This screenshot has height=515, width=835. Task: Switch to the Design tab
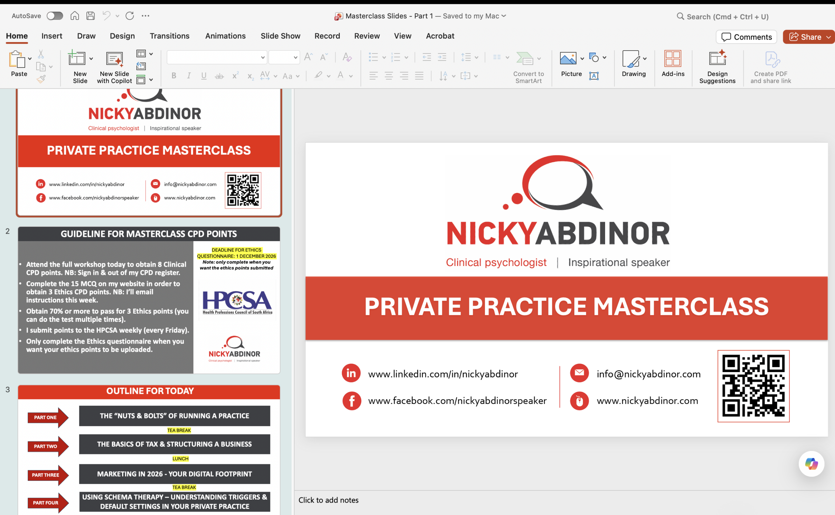click(x=122, y=36)
